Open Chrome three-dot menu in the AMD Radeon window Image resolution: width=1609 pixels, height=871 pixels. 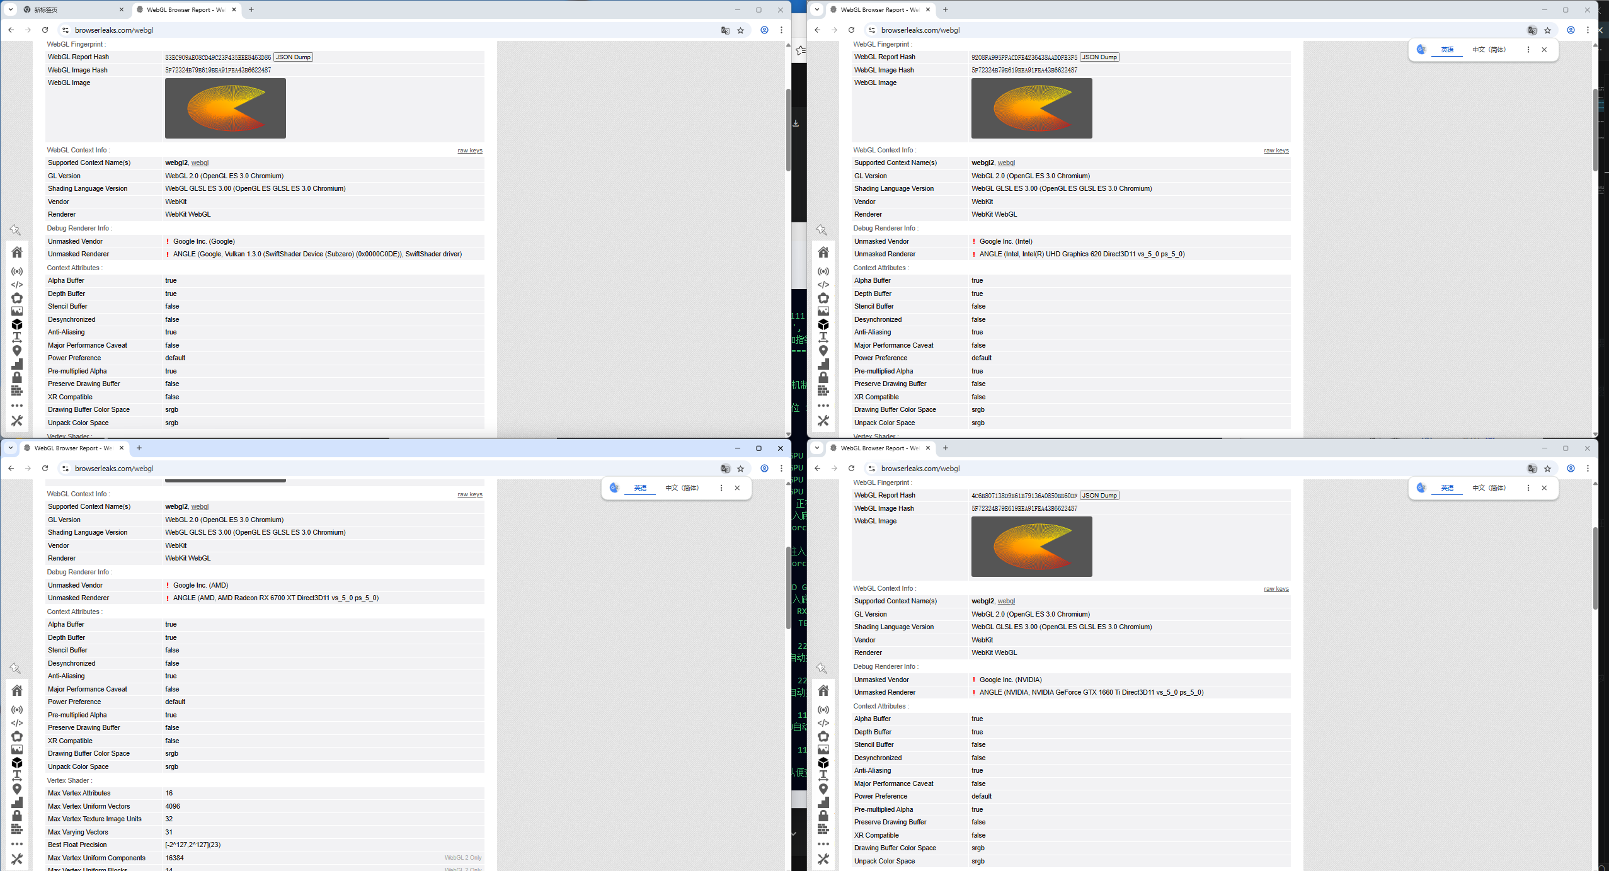[781, 469]
